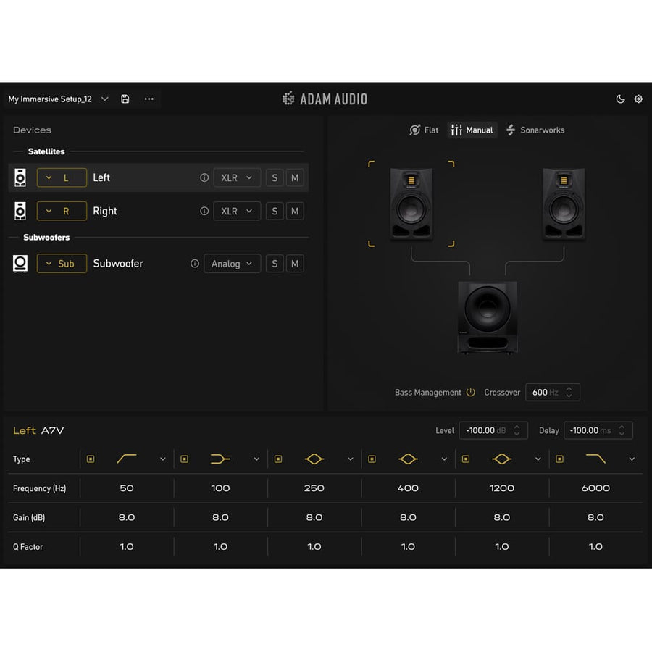The height and width of the screenshot is (652, 652).
Task: Switch to Manual tuning mode
Action: 472,130
